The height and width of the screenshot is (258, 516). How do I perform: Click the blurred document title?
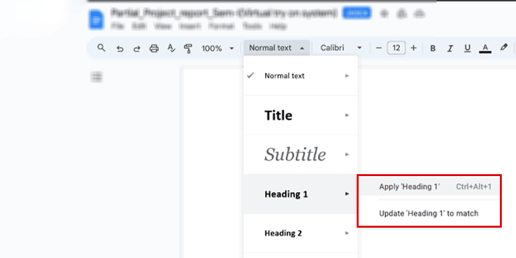[224, 13]
